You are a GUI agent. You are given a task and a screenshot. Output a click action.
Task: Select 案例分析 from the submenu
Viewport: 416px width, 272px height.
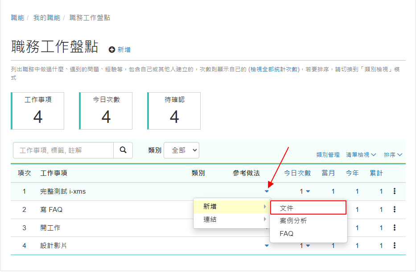coord(308,221)
